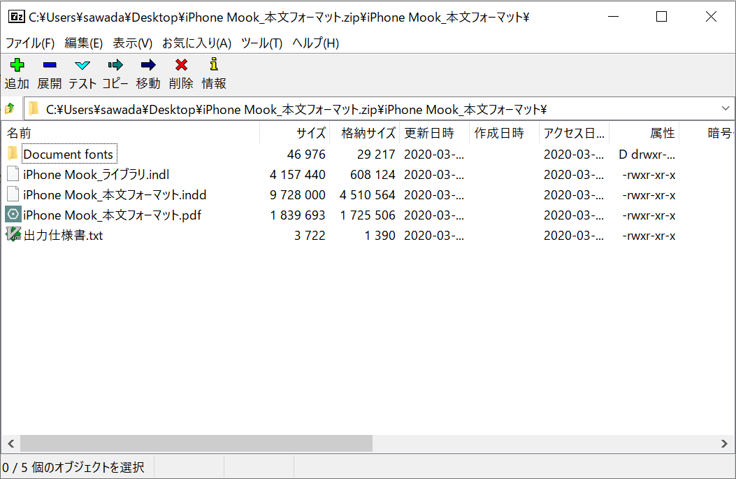Image resolution: width=736 pixels, height=479 pixels.
Task: Click inside the address bar path field
Action: [x=349, y=108]
